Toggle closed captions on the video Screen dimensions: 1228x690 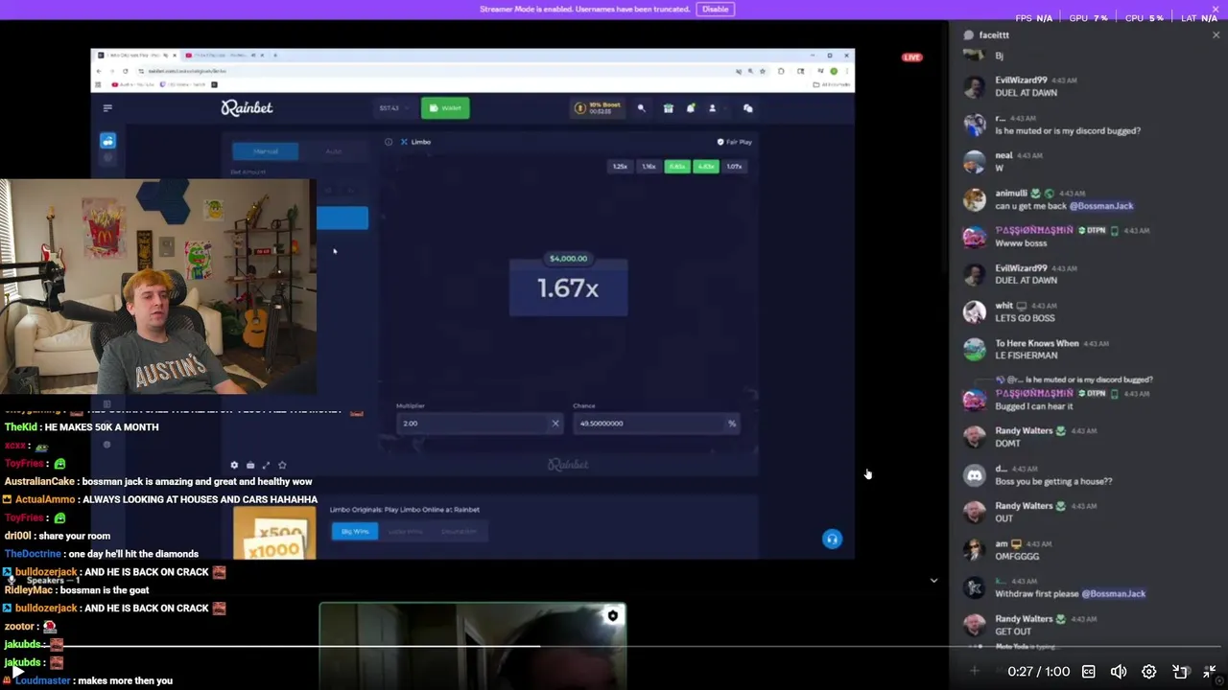tap(1089, 672)
